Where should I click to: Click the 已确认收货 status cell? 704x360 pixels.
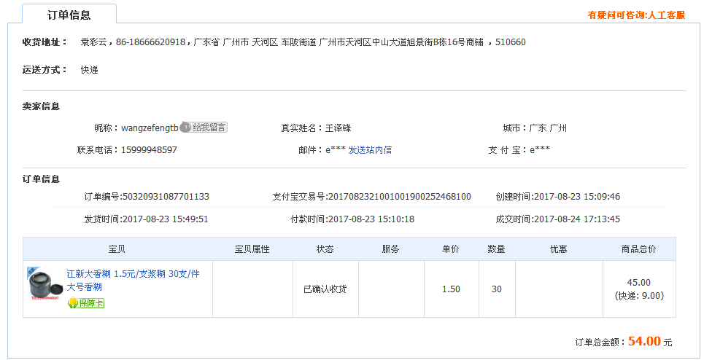tap(325, 289)
